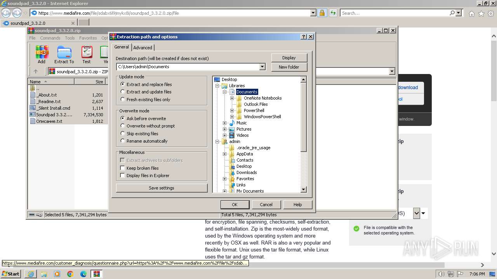Click the browser page vertical scrollbar
Screen dimensions: 497x279
click(494, 144)
